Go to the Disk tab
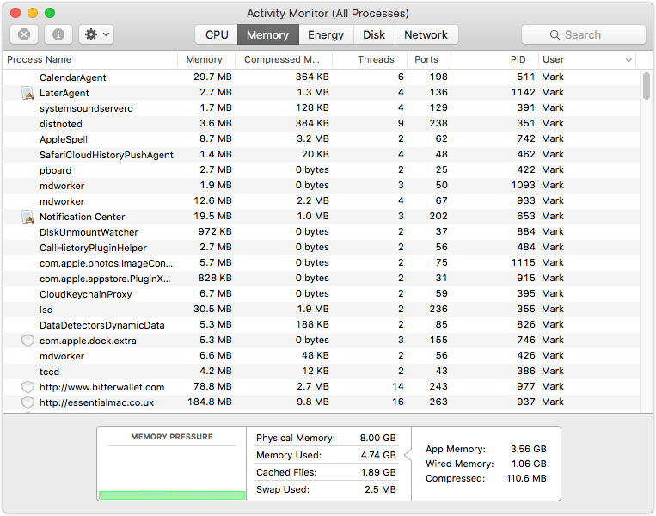This screenshot has height=516, width=656. coord(374,34)
